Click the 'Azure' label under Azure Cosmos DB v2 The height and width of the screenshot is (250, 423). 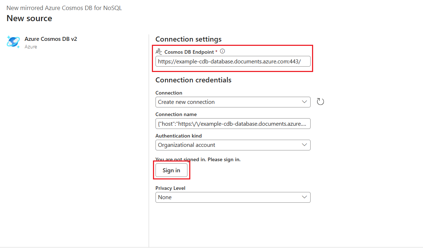coord(30,47)
